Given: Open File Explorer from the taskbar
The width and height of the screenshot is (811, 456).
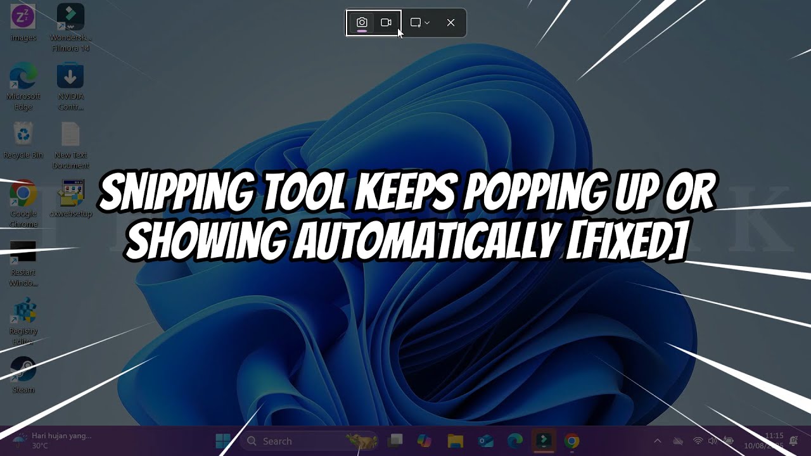Looking at the screenshot, I should [x=455, y=441].
